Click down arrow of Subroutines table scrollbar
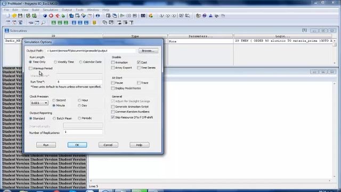 (x=335, y=63)
